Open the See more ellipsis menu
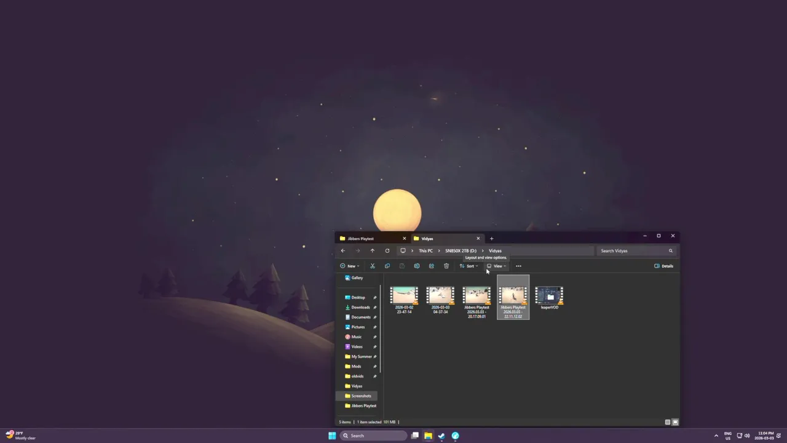Screen dimensions: 787x443 [x=518, y=266]
